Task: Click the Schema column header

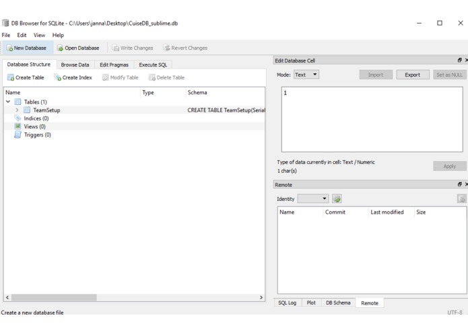Action: [226, 92]
